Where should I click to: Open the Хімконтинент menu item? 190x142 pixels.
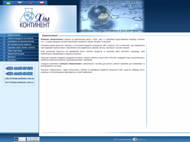[x=14, y=35]
